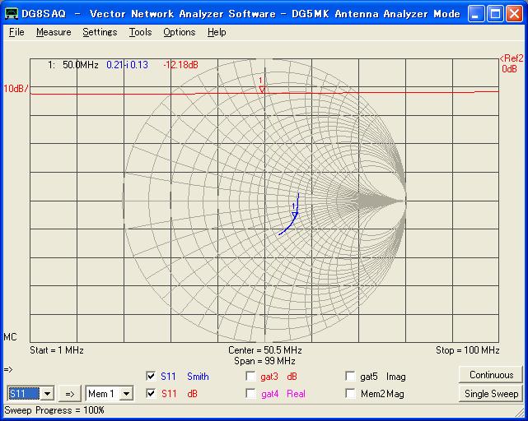Close the Vector Network Analyzer window
The image size is (528, 421).
click(x=515, y=14)
